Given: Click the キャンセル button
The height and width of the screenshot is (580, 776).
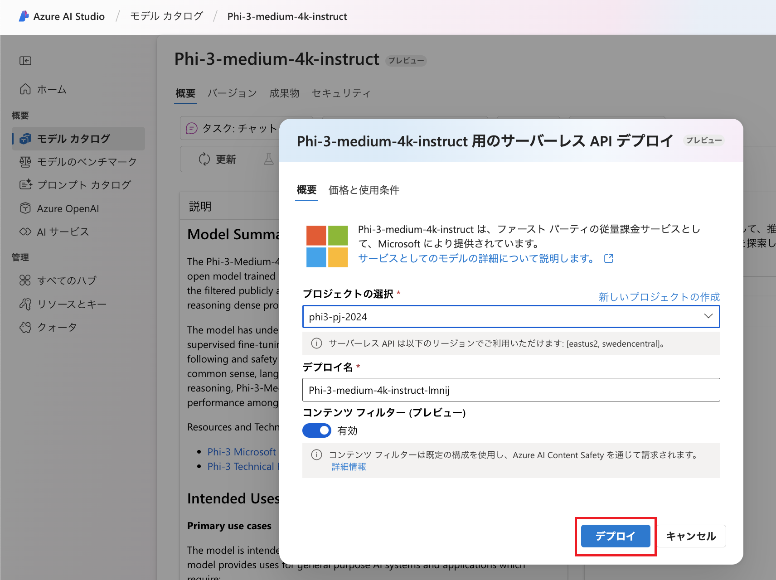Looking at the screenshot, I should pos(691,536).
